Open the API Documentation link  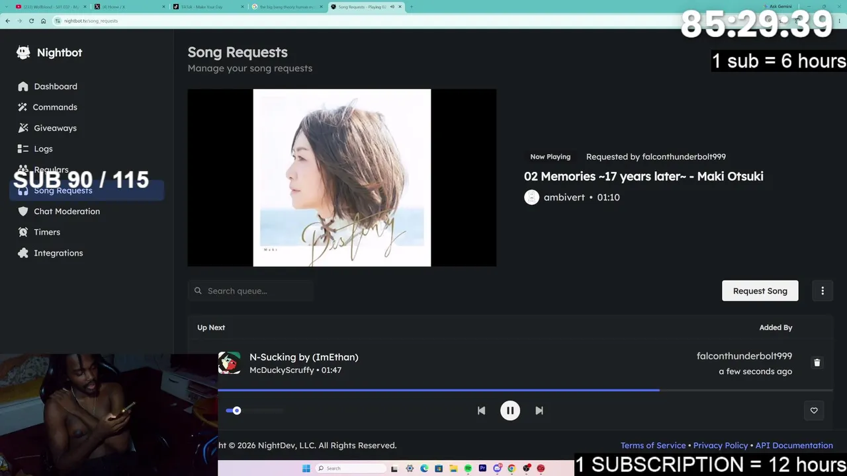[794, 446]
